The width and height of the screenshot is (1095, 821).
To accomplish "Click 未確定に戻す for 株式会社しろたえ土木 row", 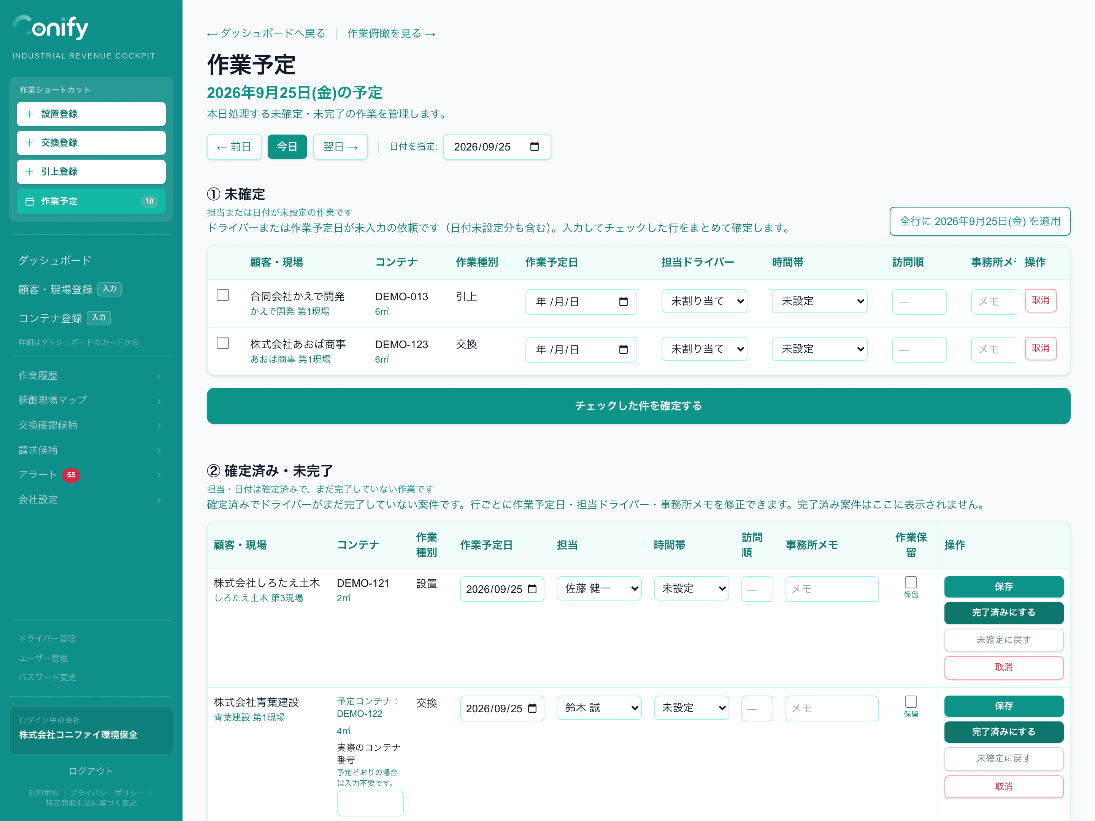I will pyautogui.click(x=1003, y=640).
